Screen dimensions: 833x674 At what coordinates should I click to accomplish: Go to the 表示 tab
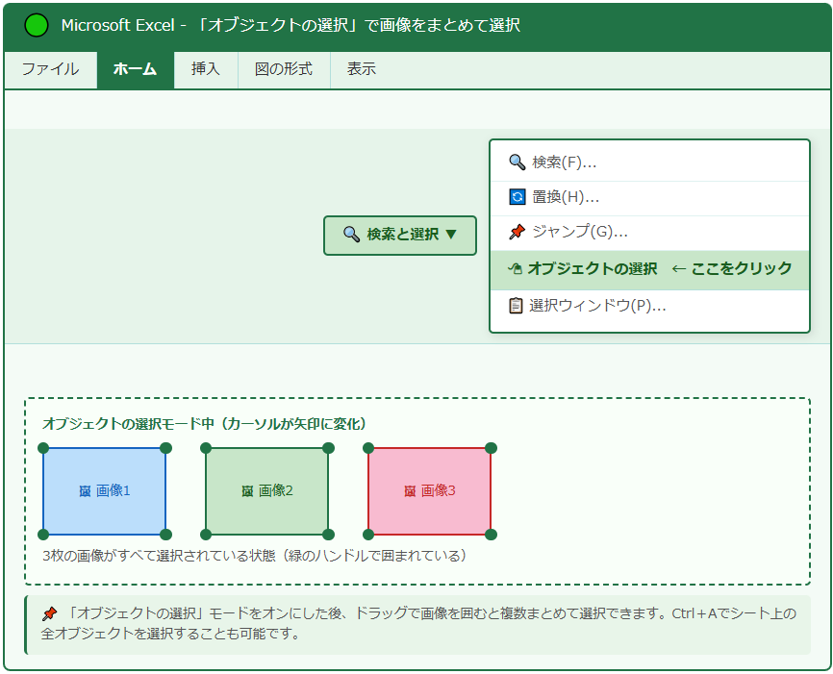point(362,69)
